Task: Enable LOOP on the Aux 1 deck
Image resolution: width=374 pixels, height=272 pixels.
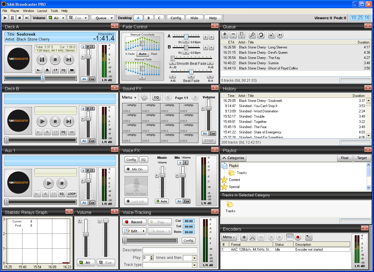Action: (x=72, y=194)
